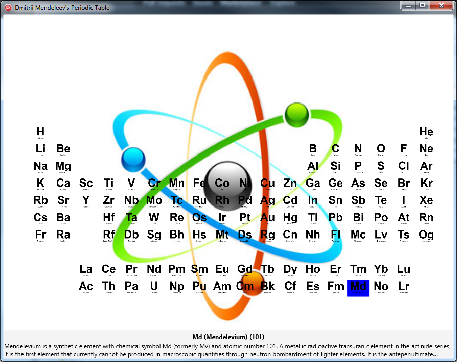The width and height of the screenshot is (457, 362).
Task: Click the Eu element
Action: pyautogui.click(x=222, y=270)
